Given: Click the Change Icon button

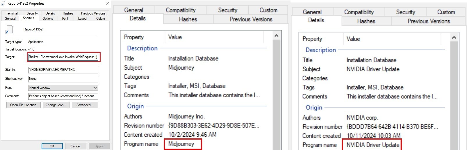Looking at the screenshot, I should 56,105.
